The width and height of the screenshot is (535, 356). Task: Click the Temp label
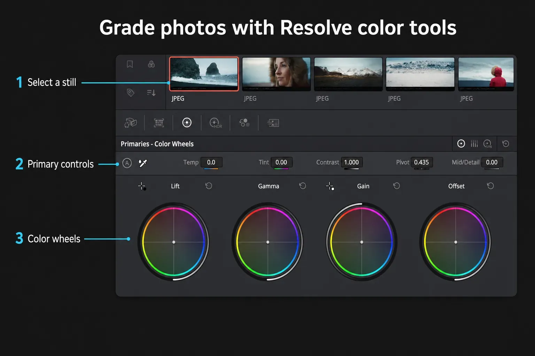click(191, 162)
